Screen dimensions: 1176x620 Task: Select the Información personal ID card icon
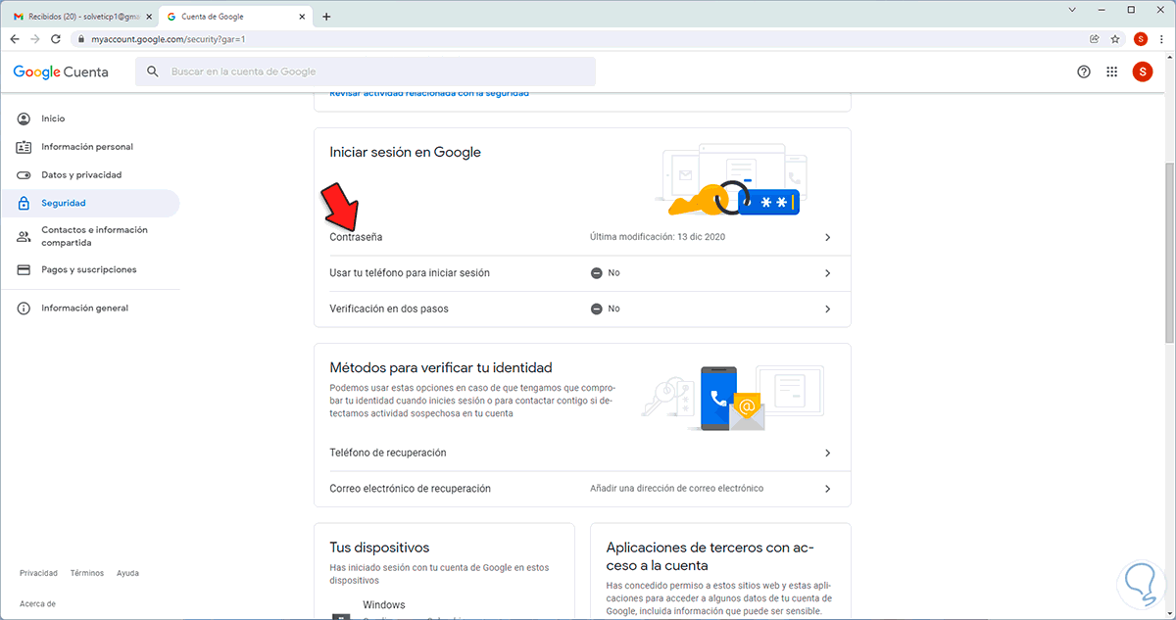[x=24, y=147]
